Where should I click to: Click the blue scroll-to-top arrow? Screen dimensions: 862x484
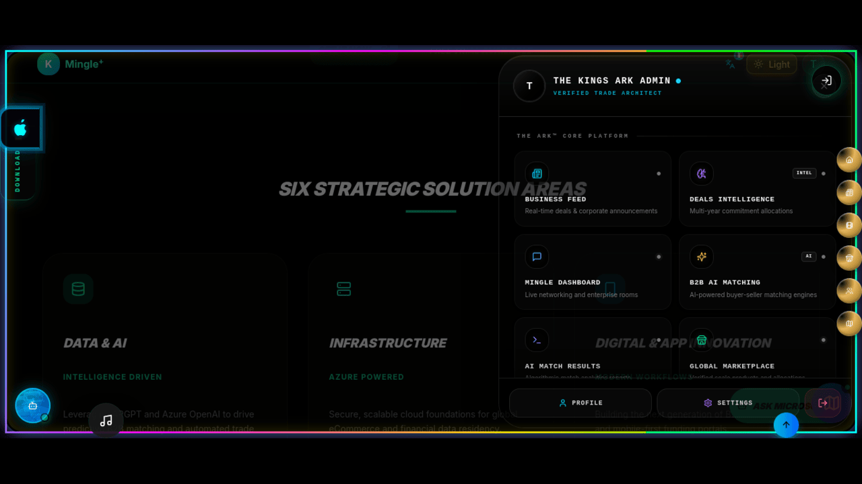[786, 425]
